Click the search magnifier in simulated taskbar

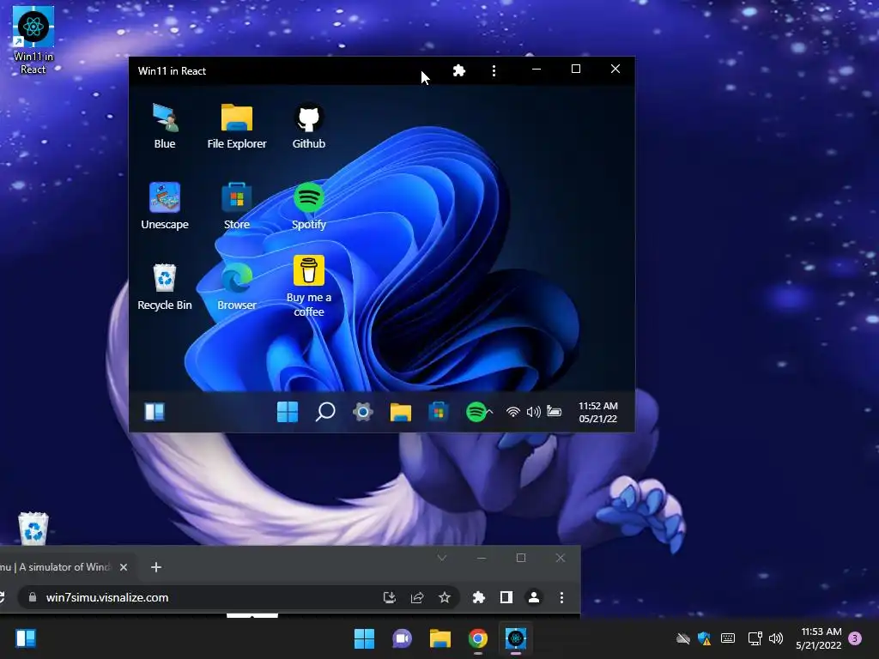325,412
